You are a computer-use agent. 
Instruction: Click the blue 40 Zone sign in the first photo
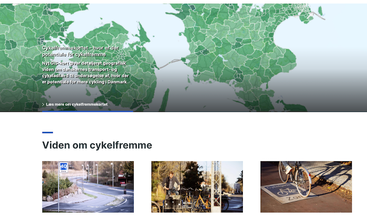[63, 167]
